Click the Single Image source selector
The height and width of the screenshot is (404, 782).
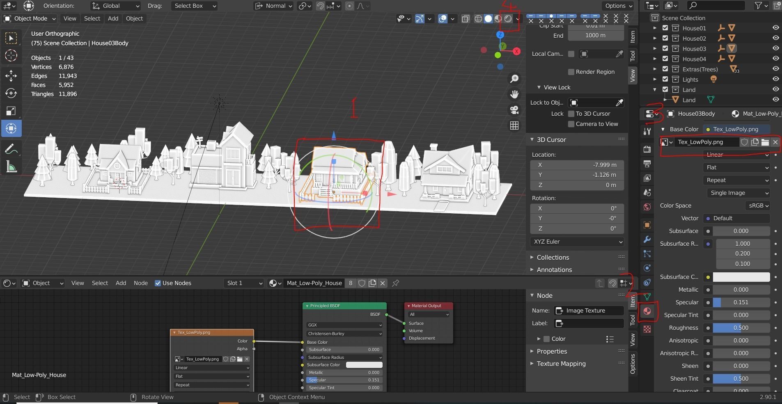point(738,193)
